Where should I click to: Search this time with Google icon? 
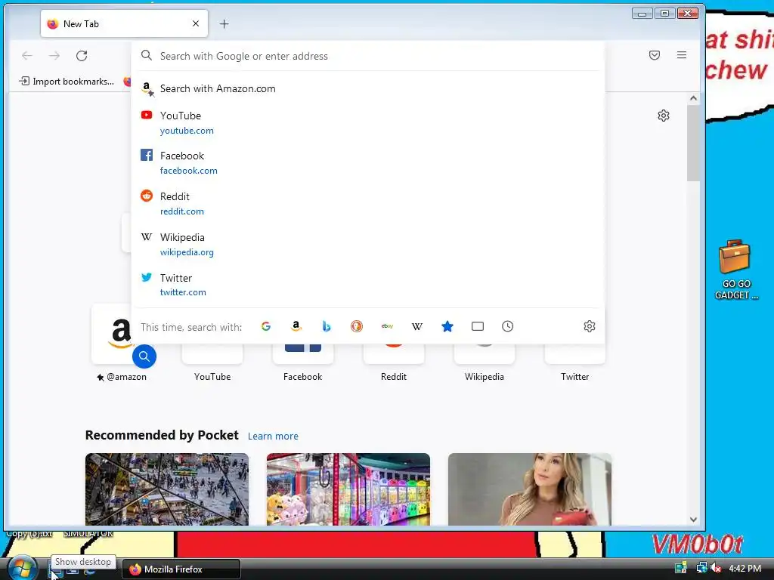265,326
